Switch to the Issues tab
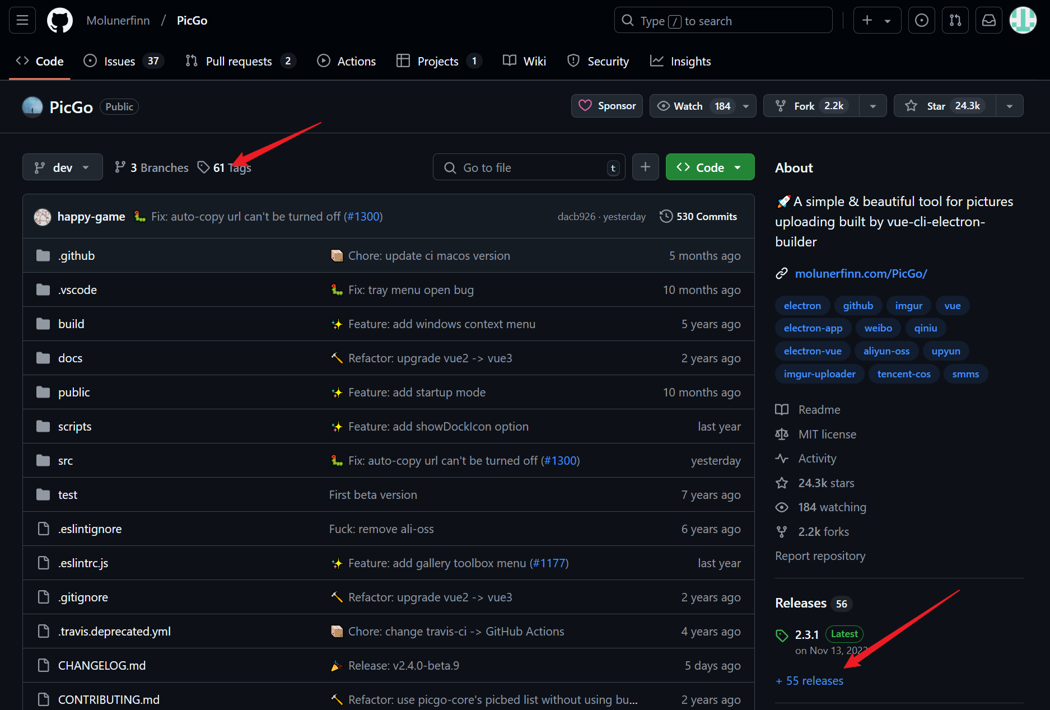 click(x=123, y=61)
